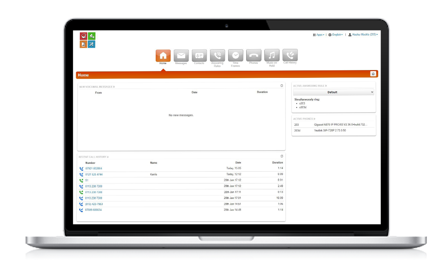This screenshot has height=277, width=444.
Task: Open the Time Frames clock icon
Action: tap(236, 56)
